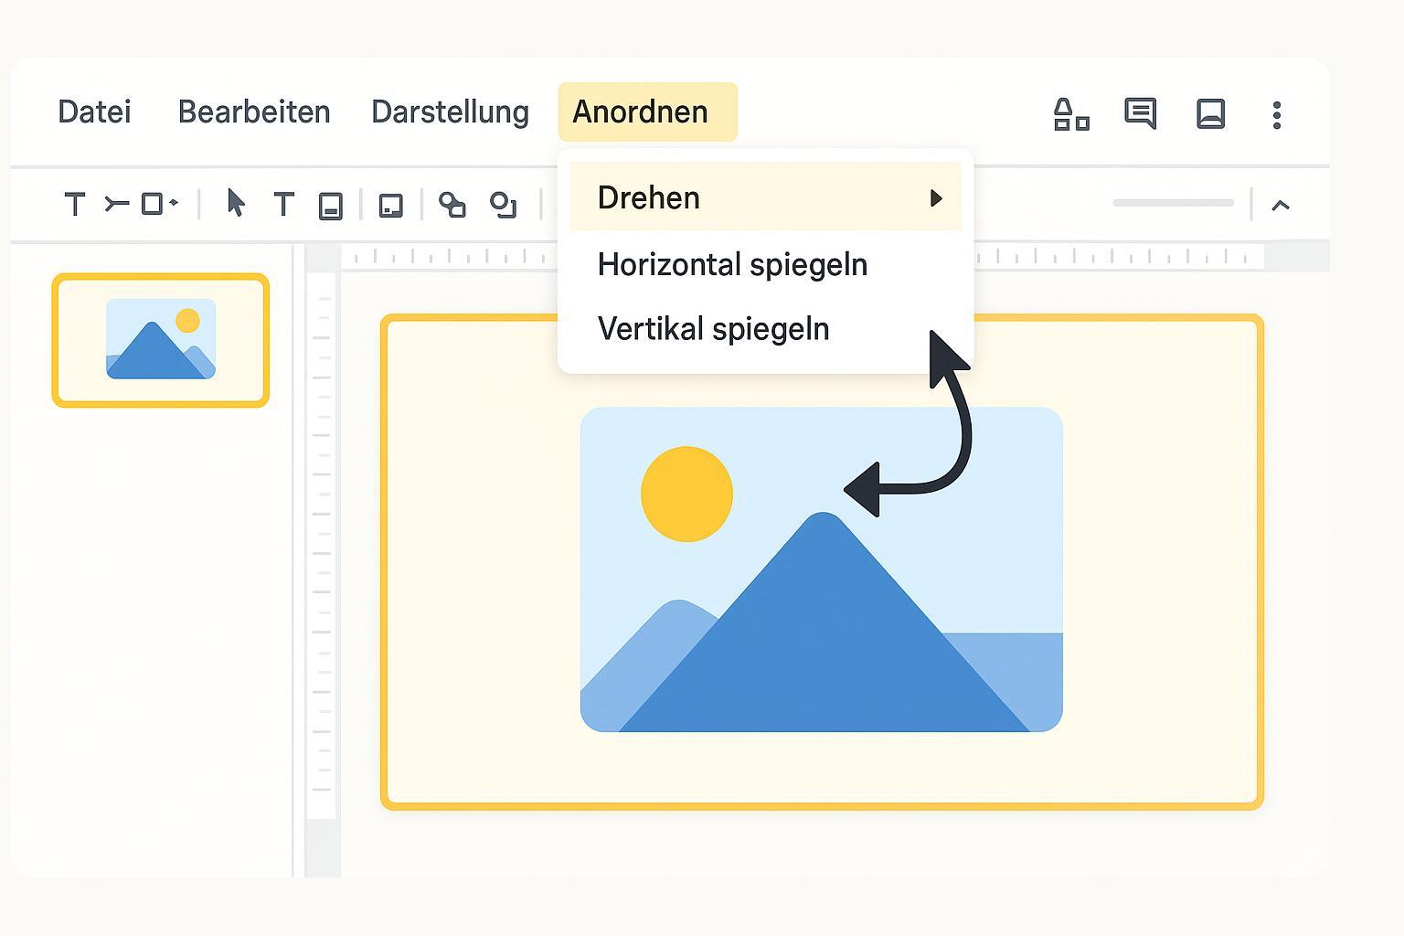Click the gray slider bar in toolbar
1404x936 pixels.
(1173, 203)
